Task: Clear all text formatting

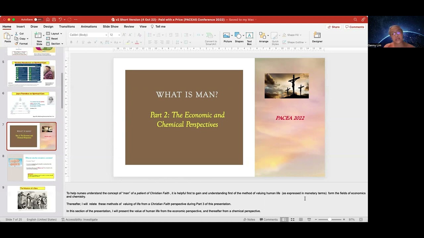Action: pos(139,35)
